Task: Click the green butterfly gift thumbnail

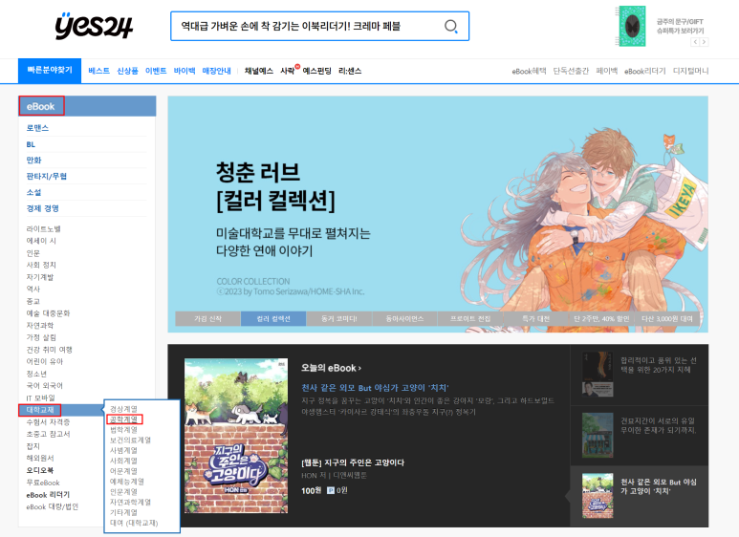Action: [632, 26]
